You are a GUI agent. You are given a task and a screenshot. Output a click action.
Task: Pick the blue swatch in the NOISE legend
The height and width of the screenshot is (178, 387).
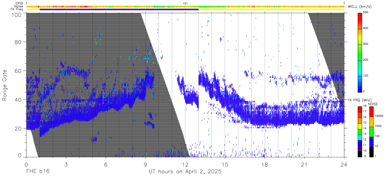coord(371,141)
